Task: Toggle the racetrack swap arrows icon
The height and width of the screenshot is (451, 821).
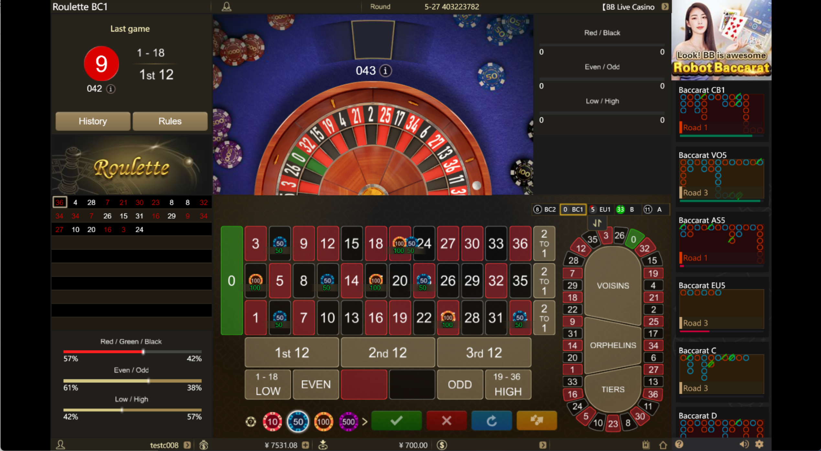Action: tap(597, 223)
